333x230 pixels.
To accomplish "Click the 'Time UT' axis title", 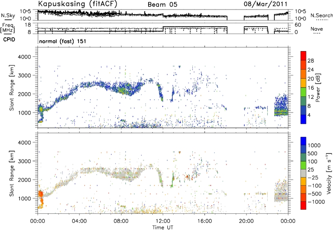I will point(163,228).
